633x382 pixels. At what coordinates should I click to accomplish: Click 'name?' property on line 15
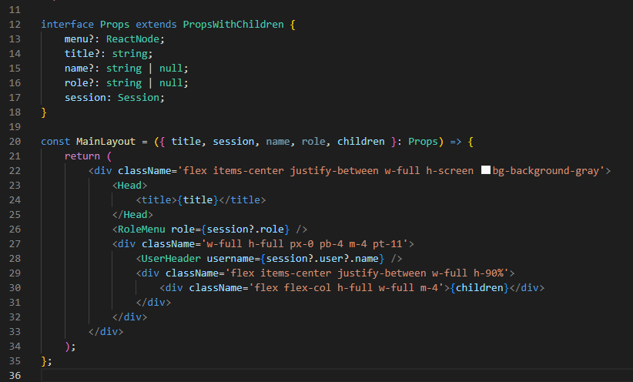(79, 69)
